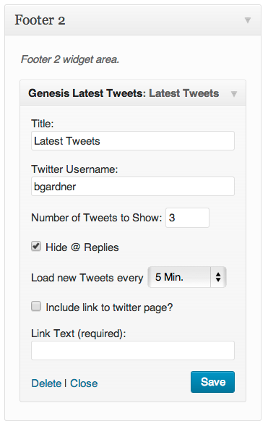
Task: Click the Link Text (required) input
Action: (x=133, y=350)
